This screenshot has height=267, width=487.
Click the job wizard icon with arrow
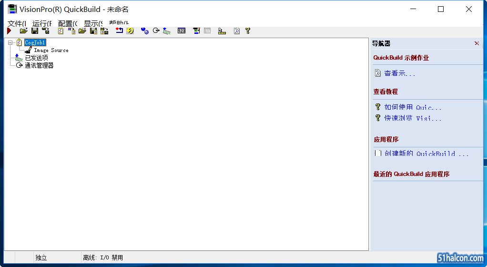(x=72, y=31)
